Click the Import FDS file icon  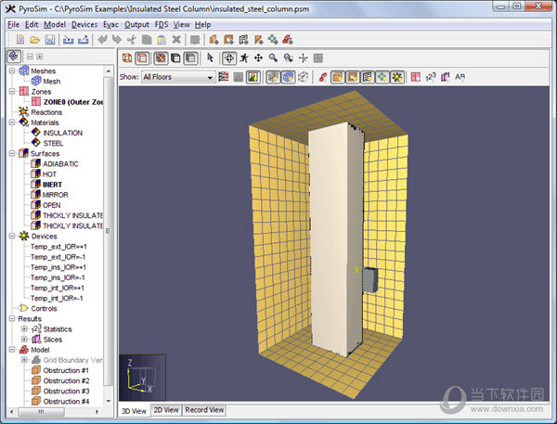click(68, 39)
